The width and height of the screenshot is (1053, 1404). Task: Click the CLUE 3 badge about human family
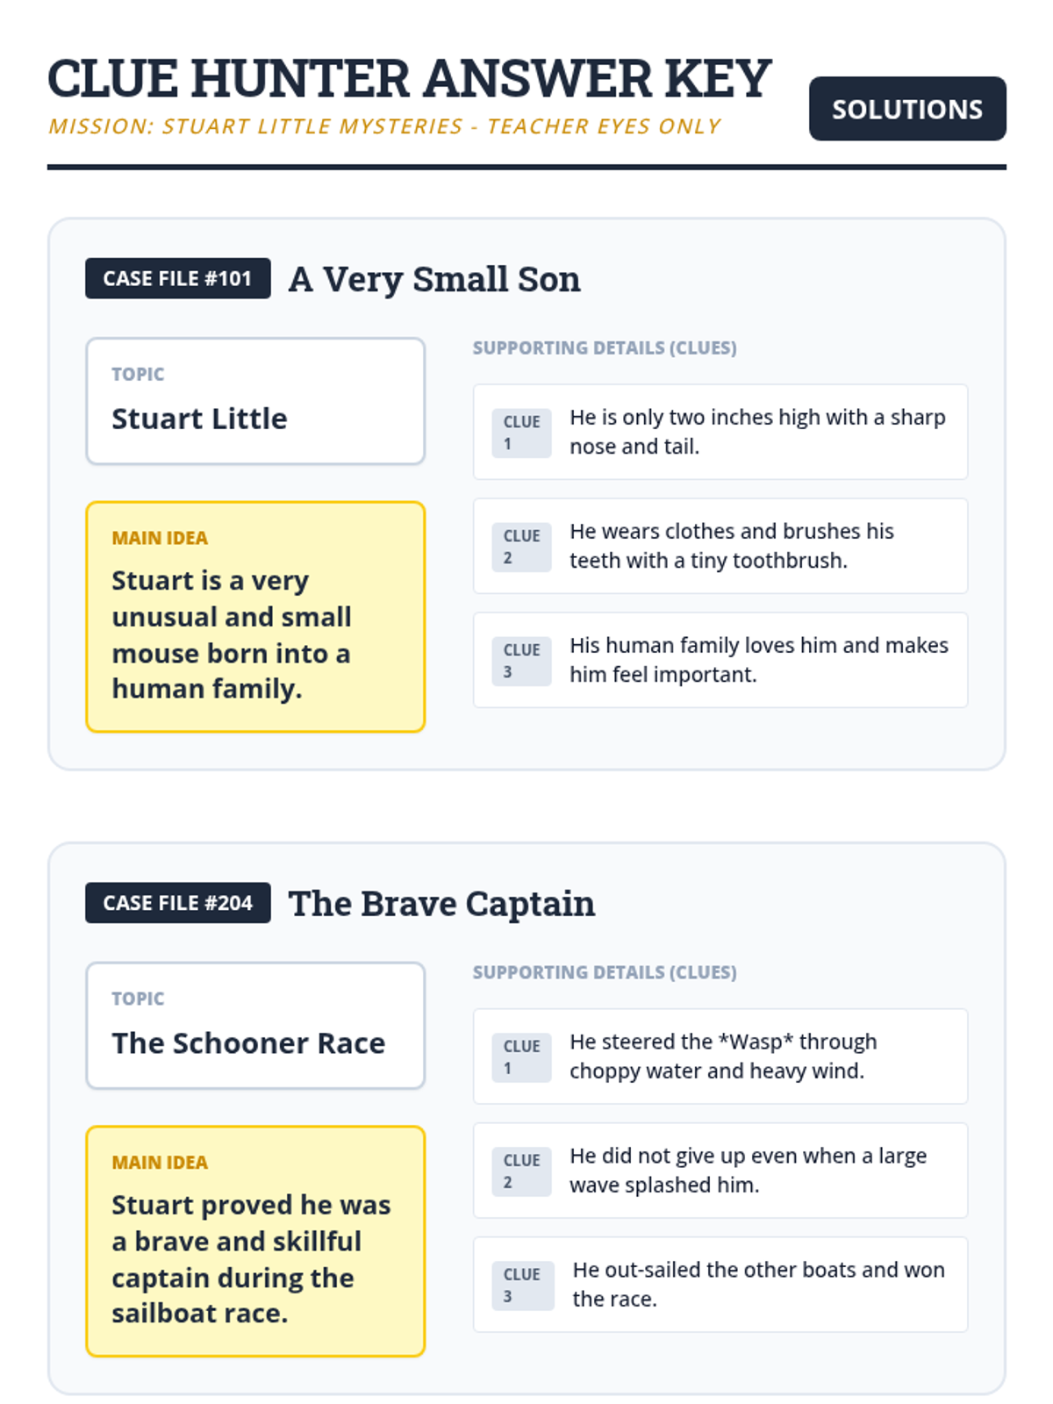pyautogui.click(x=521, y=661)
